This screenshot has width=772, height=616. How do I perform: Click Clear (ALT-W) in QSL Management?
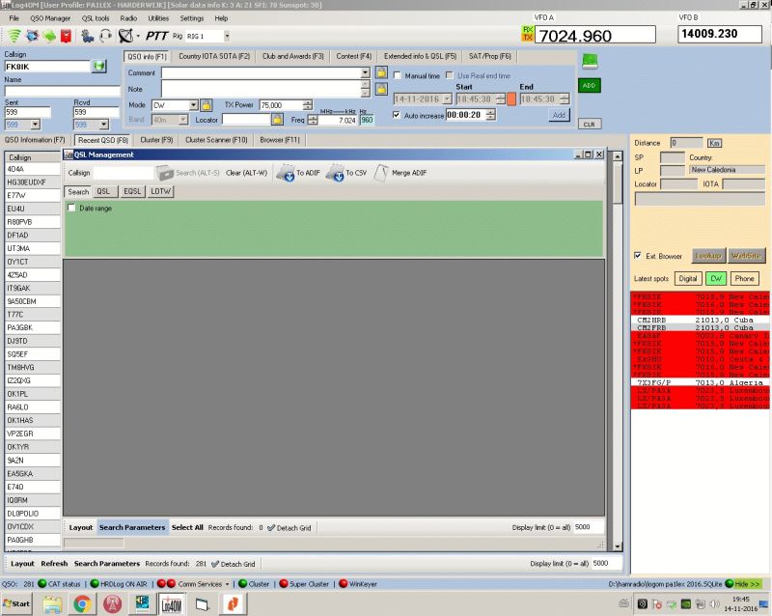coord(246,173)
